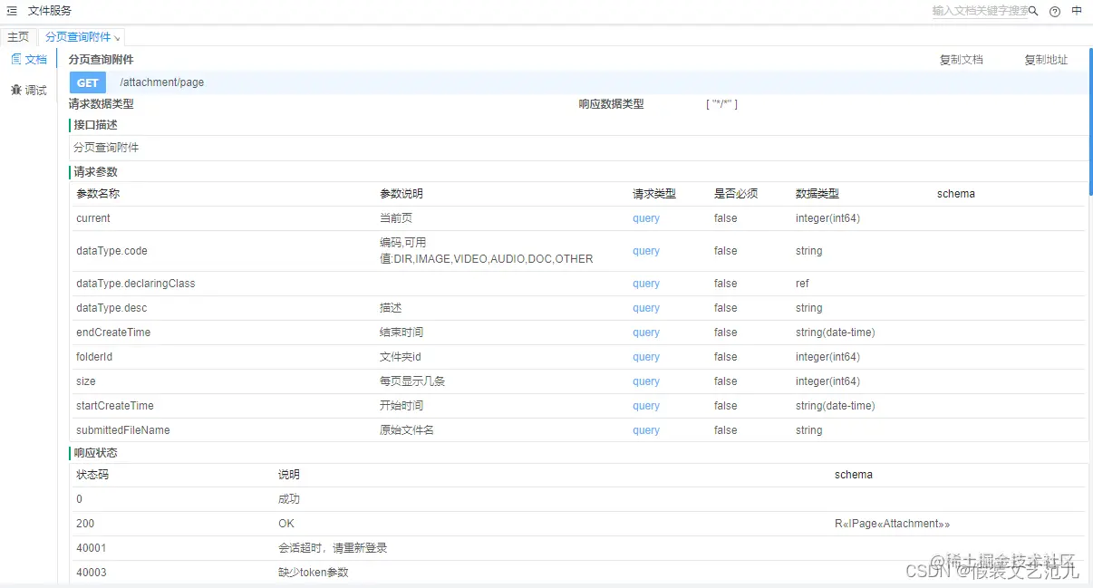Screen dimensions: 1093x588
Task: Click the document icon beside 文档 label
Action: [15, 59]
